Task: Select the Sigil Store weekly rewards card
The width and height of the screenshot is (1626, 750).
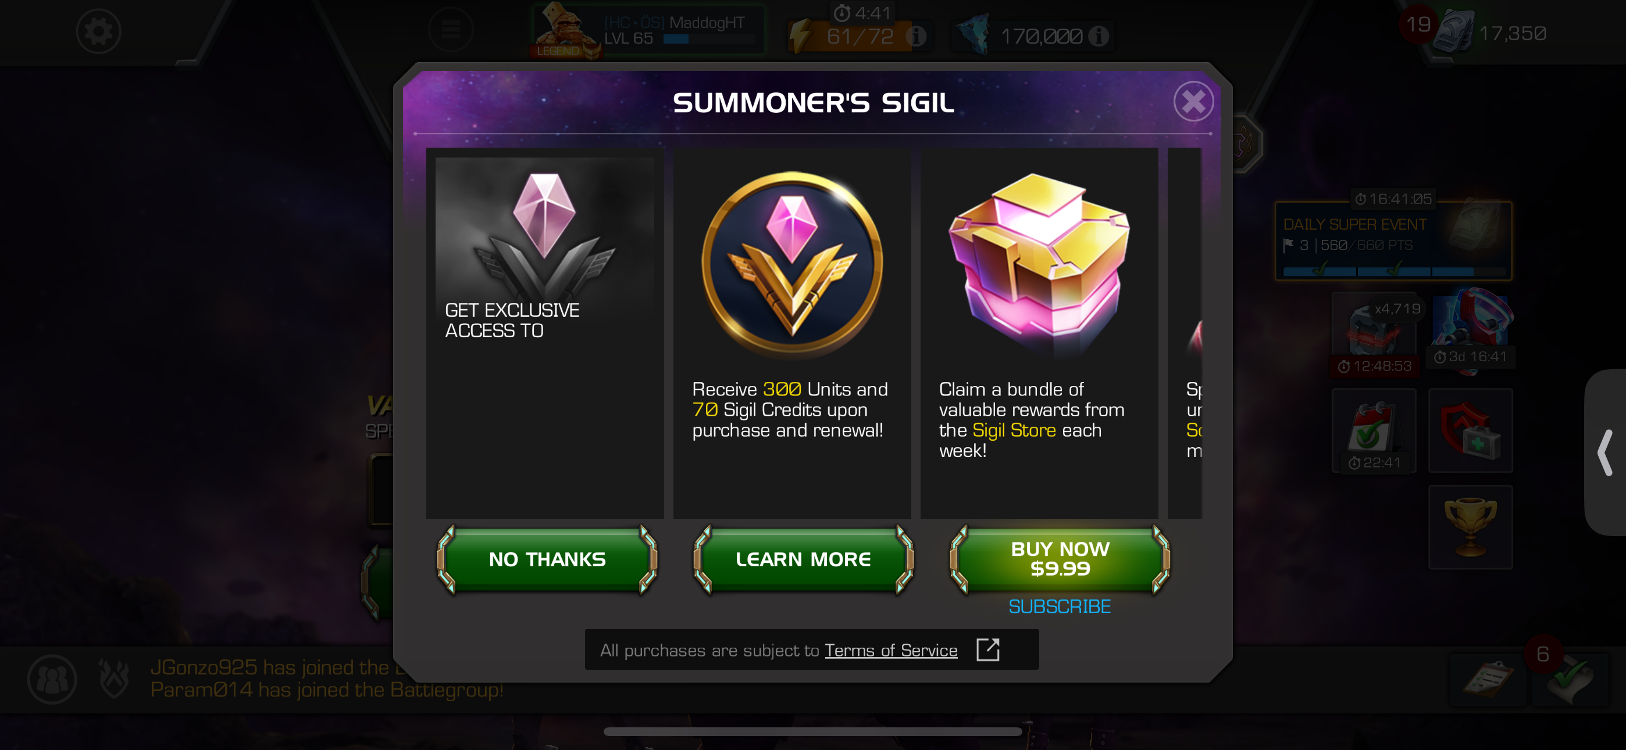Action: click(1038, 333)
